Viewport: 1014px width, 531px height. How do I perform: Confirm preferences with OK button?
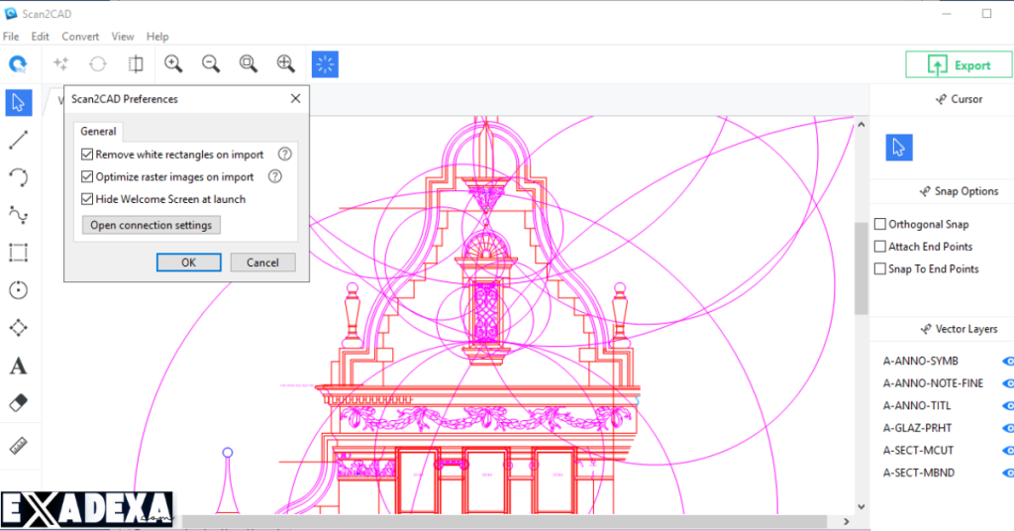click(189, 262)
